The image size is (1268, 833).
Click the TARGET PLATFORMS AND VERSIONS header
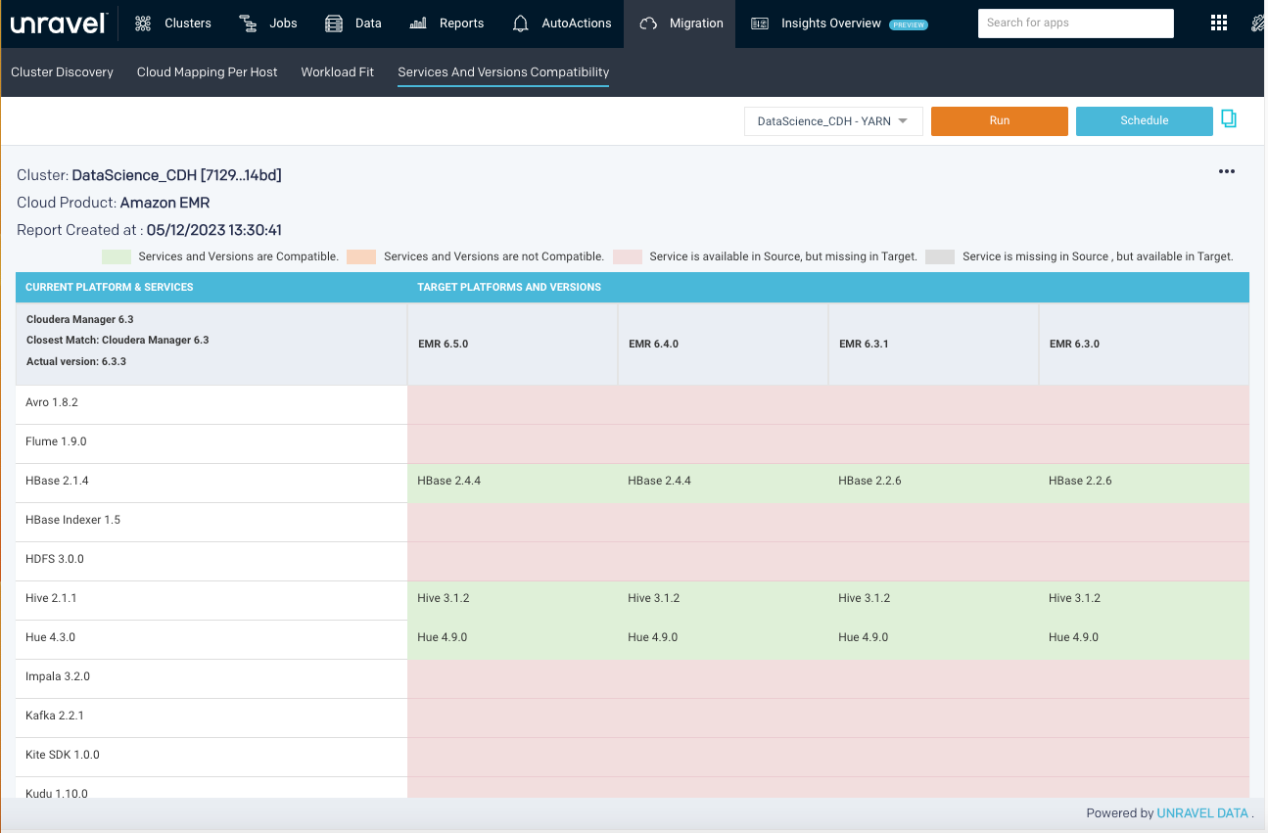509,287
